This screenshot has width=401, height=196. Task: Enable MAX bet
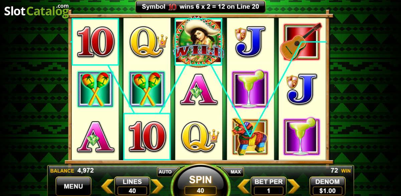click(x=236, y=172)
